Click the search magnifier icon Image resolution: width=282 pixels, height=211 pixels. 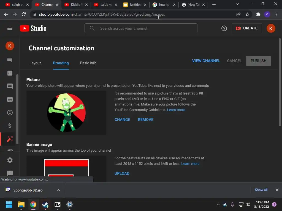(x=92, y=28)
